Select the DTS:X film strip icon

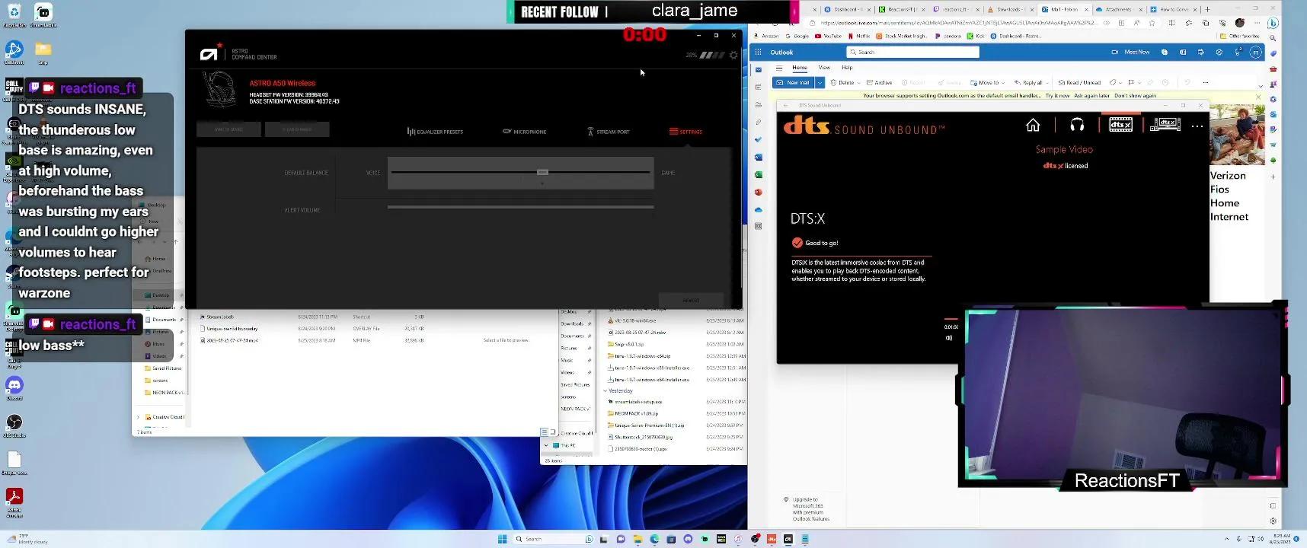[x=1120, y=125]
